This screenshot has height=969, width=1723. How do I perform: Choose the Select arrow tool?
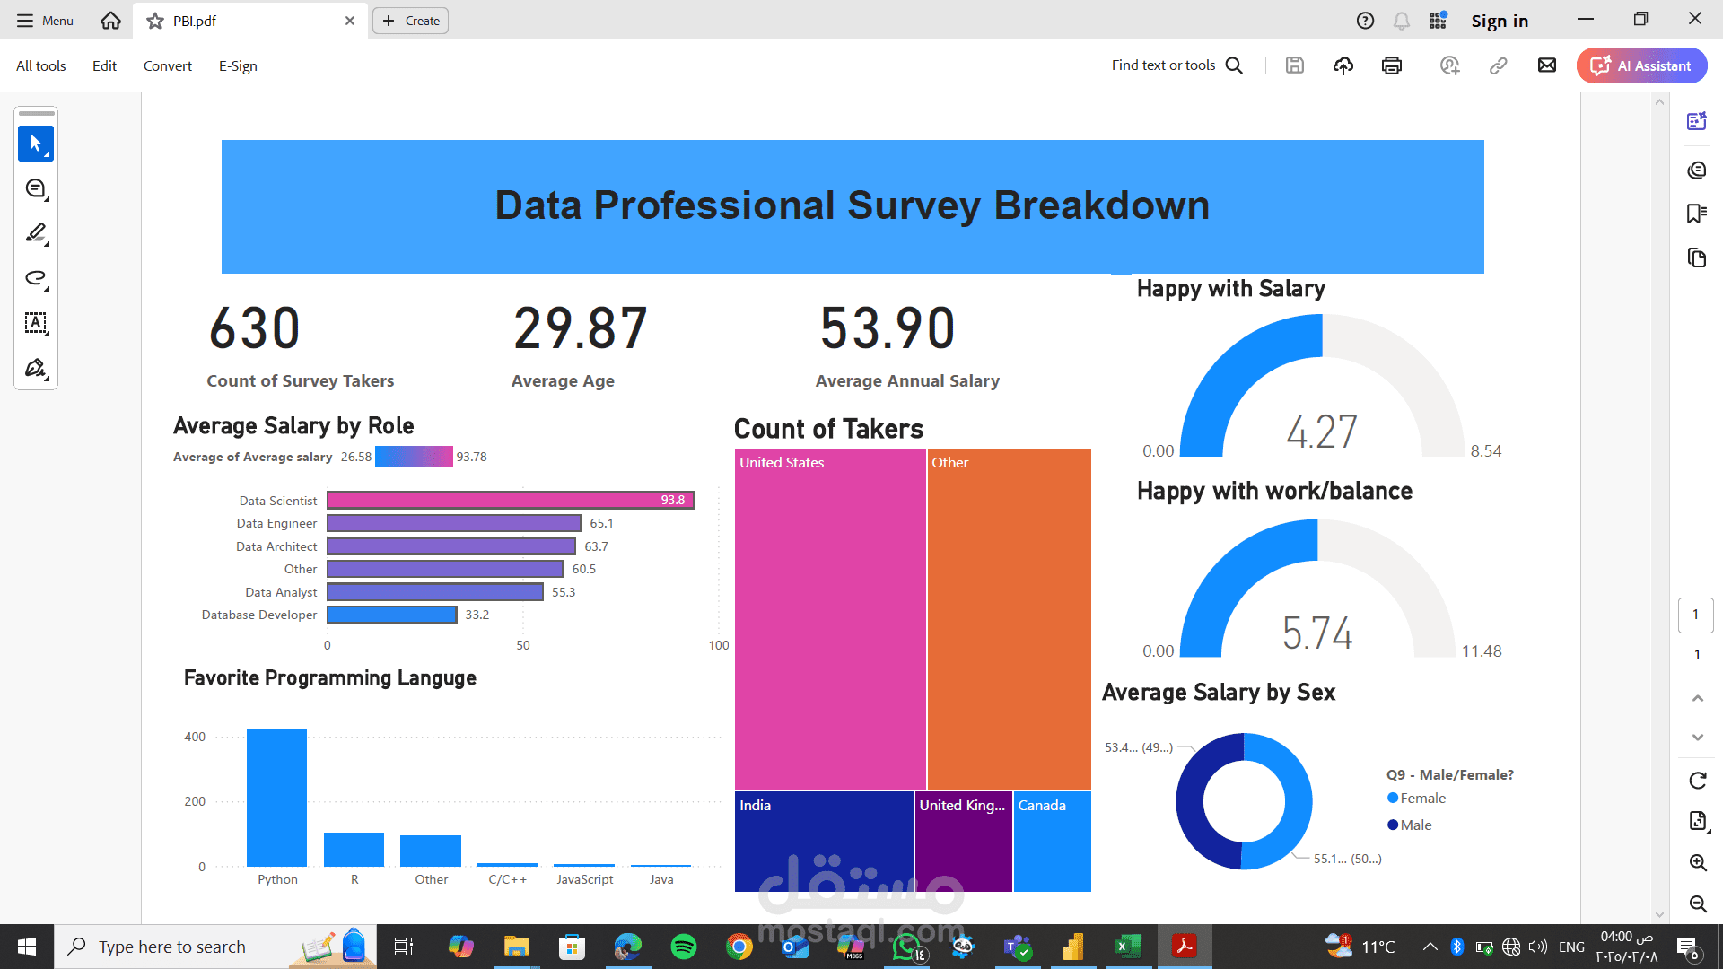pyautogui.click(x=36, y=144)
